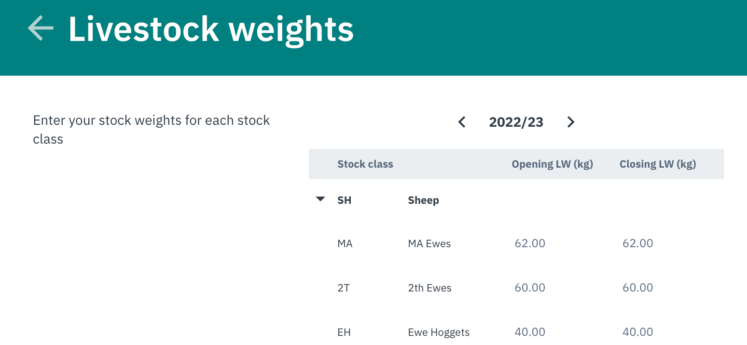Select the Closing LW (kg) header cell
This screenshot has height=345, width=747.
pos(658,164)
